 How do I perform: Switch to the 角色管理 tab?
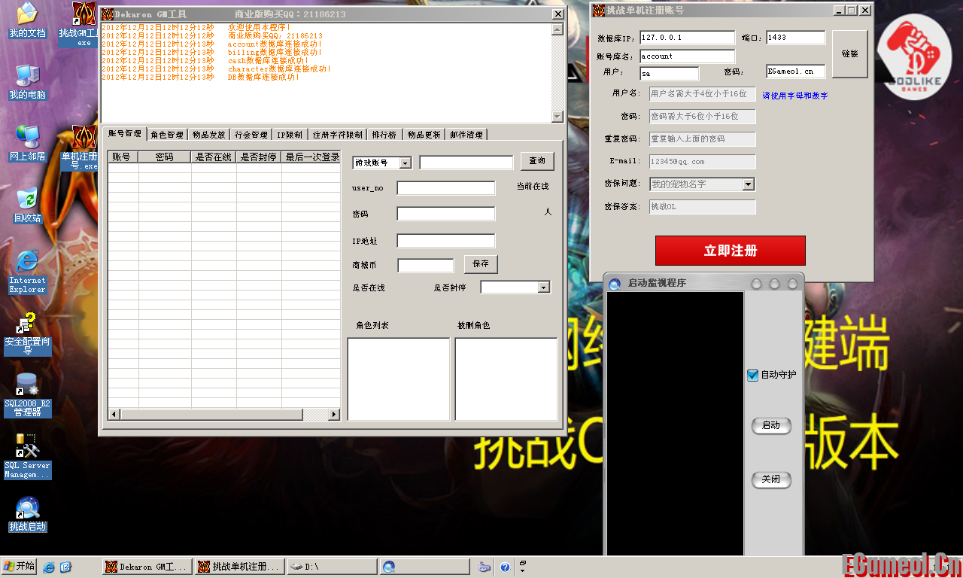coord(166,135)
